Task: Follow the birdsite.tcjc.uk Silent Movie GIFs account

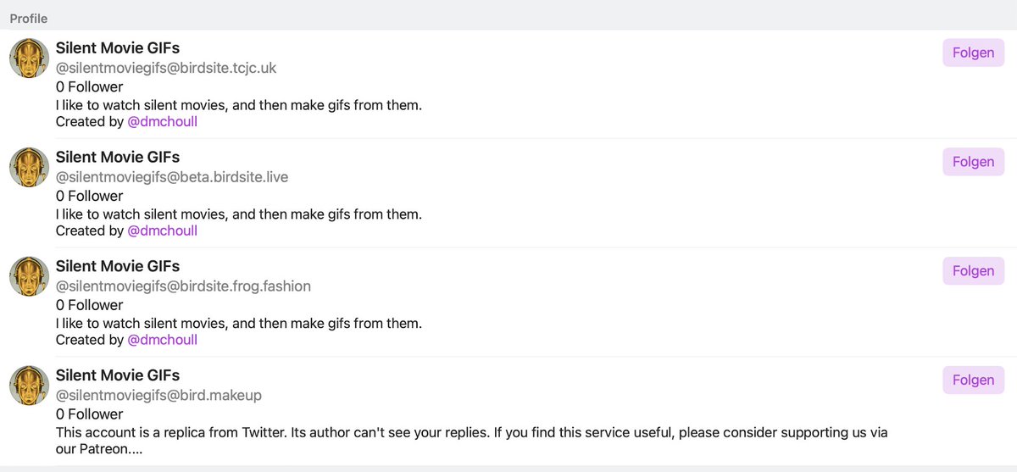Action: [974, 53]
